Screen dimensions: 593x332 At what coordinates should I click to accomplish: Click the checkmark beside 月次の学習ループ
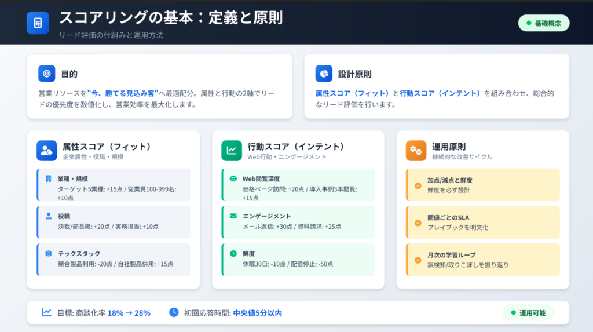[x=418, y=260]
